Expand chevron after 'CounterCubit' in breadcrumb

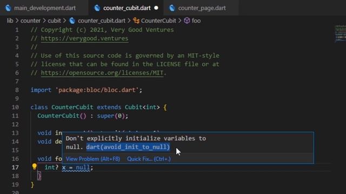tap(179, 20)
